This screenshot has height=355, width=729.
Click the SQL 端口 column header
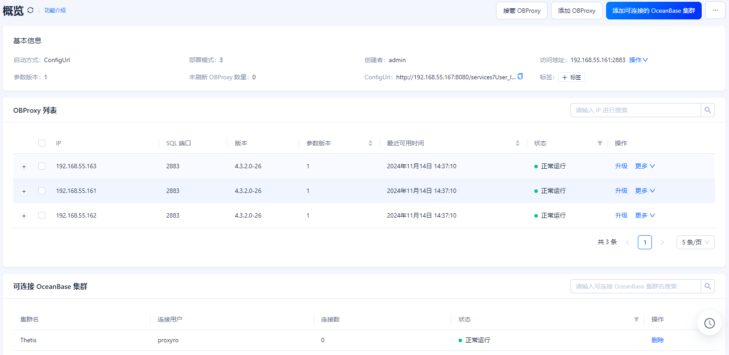tap(178, 143)
